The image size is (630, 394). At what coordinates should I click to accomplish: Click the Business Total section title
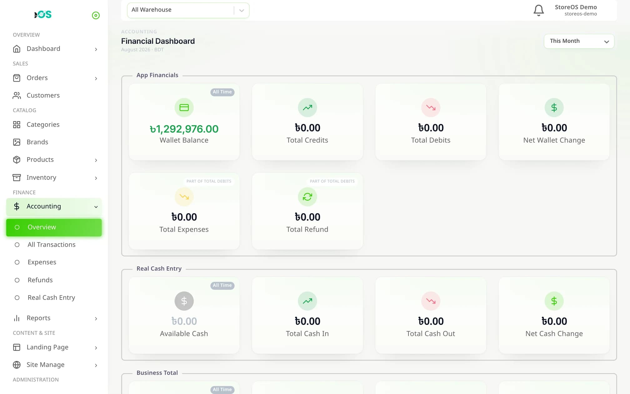pos(157,373)
